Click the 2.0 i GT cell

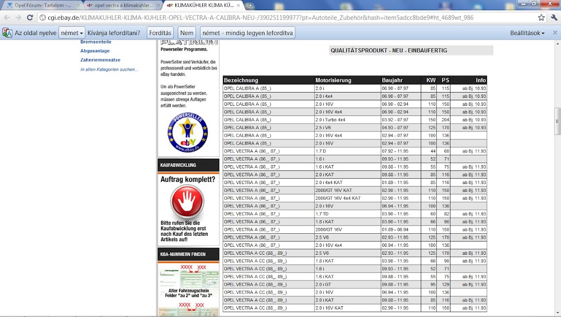tap(347, 284)
